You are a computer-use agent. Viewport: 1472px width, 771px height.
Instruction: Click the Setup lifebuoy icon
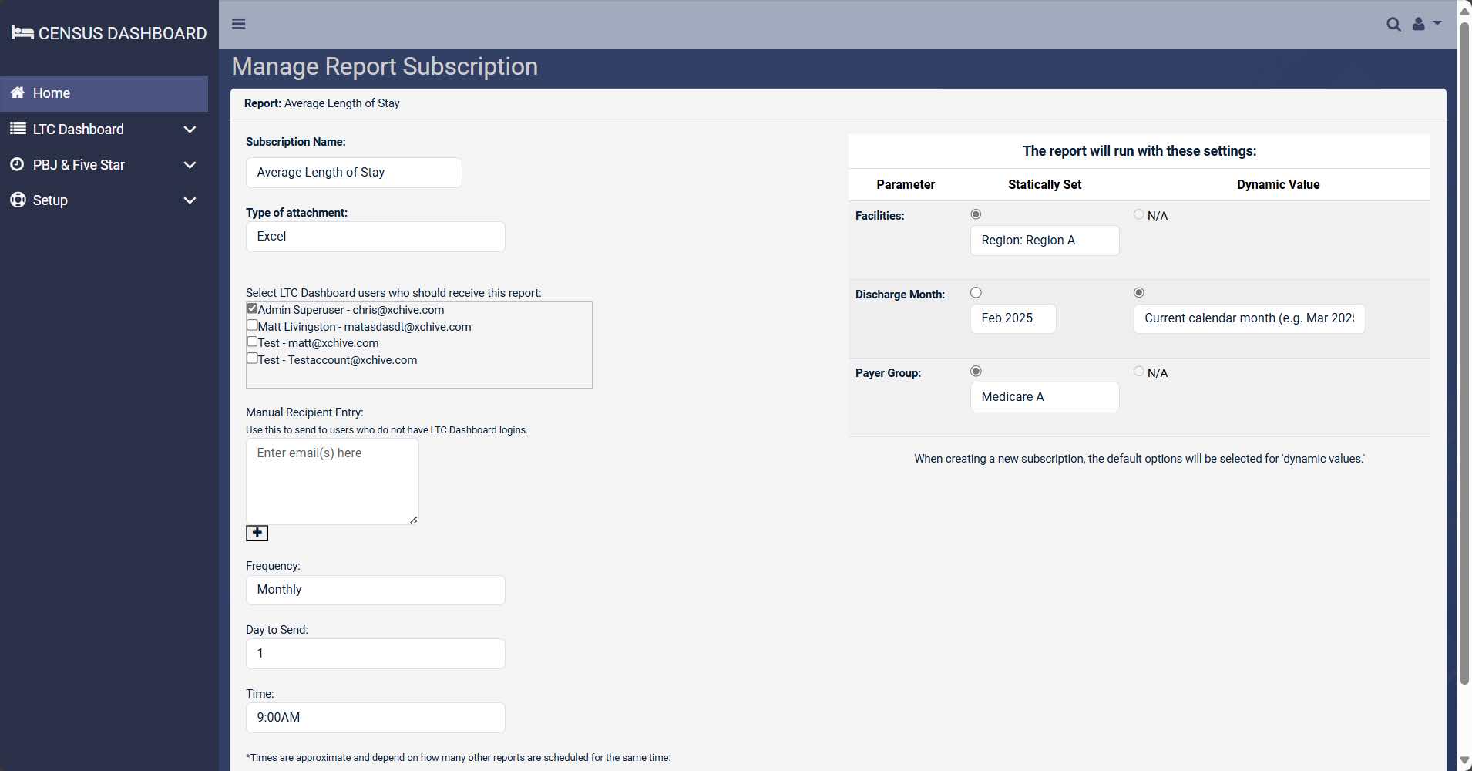(x=18, y=200)
